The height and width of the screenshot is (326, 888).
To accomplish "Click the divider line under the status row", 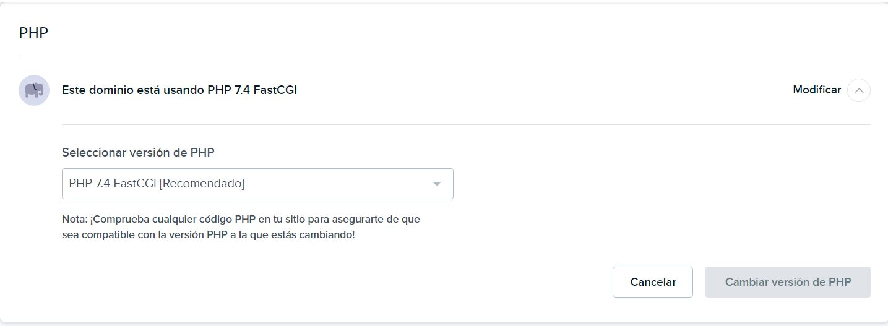I will pos(465,125).
